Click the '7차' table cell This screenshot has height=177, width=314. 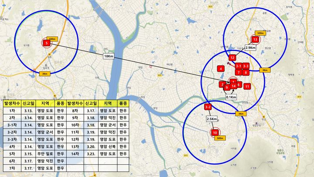pyautogui.click(x=12, y=168)
